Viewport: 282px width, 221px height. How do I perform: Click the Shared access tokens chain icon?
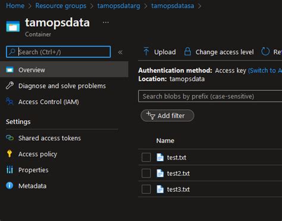point(10,138)
